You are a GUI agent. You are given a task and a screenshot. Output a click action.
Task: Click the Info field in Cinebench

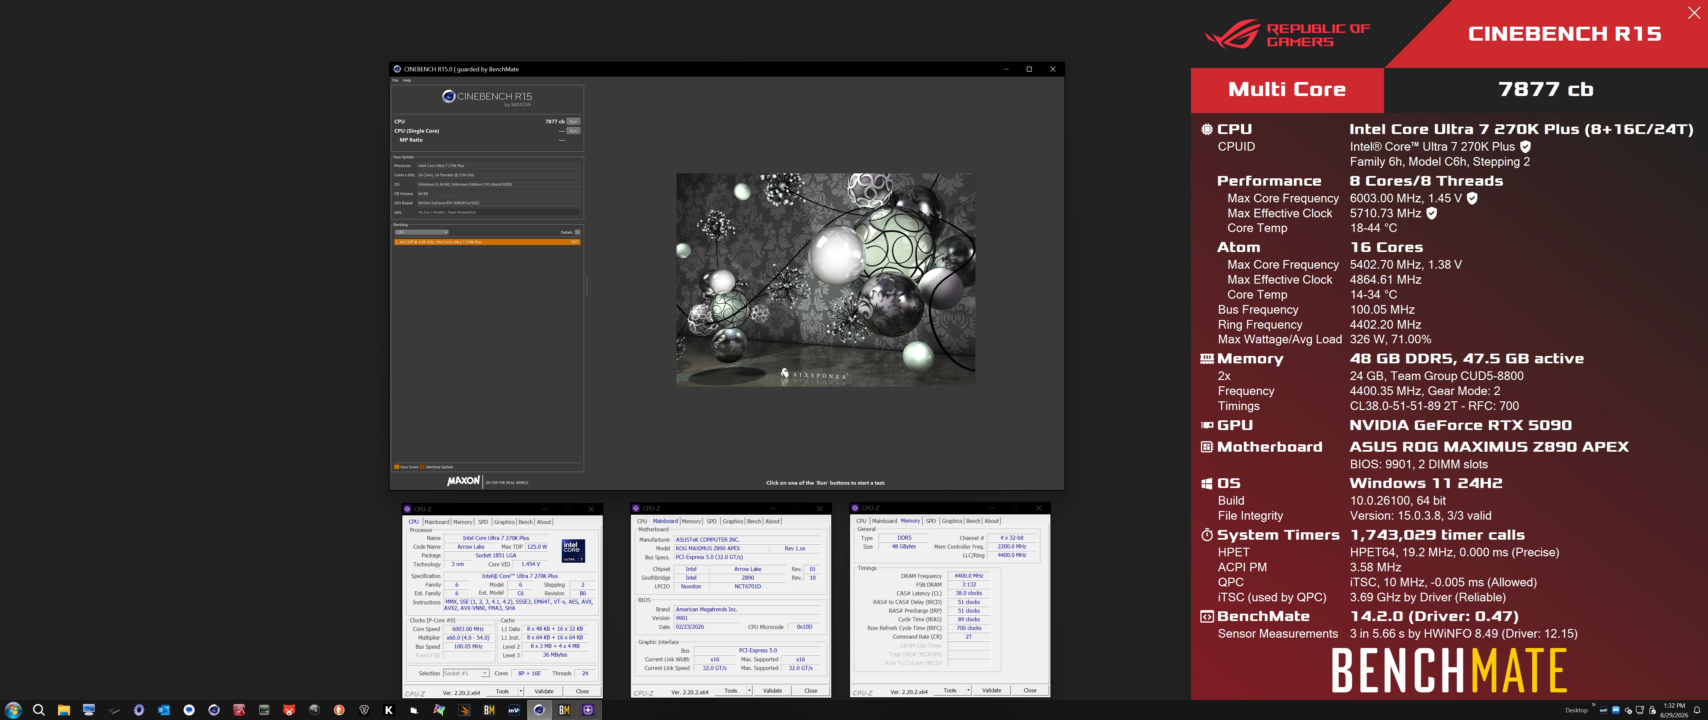499,213
